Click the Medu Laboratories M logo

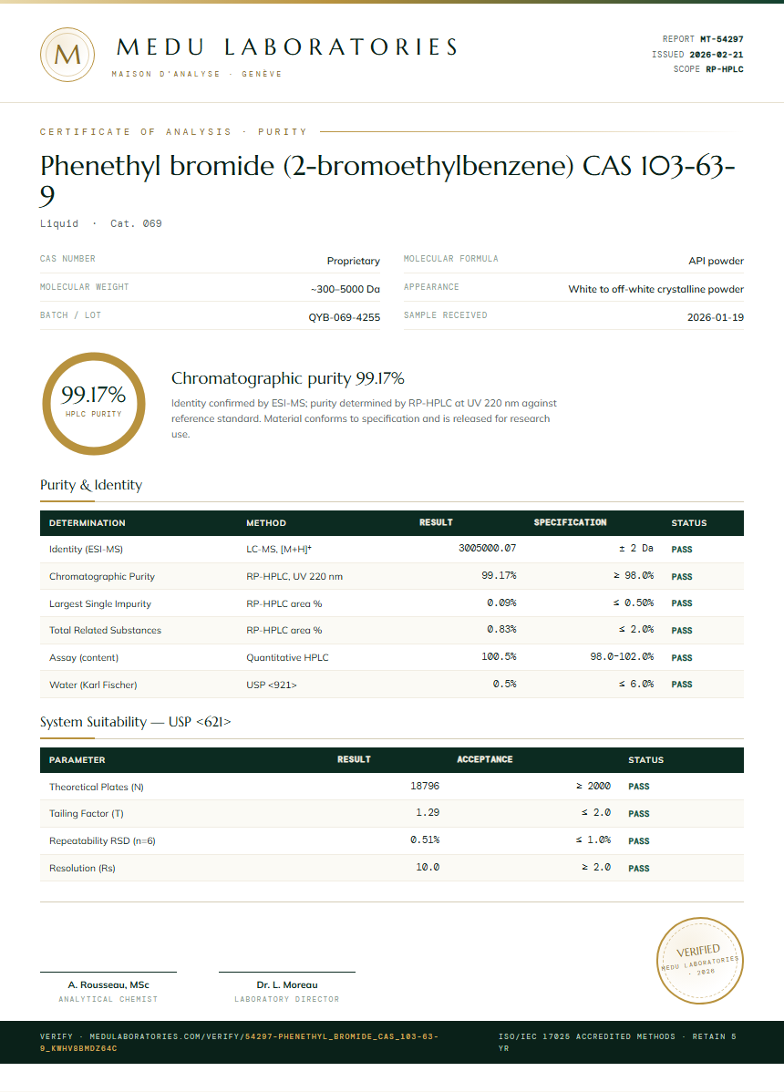tap(67, 55)
